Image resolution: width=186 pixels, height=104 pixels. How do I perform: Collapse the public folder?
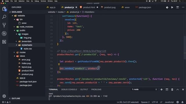(15, 30)
